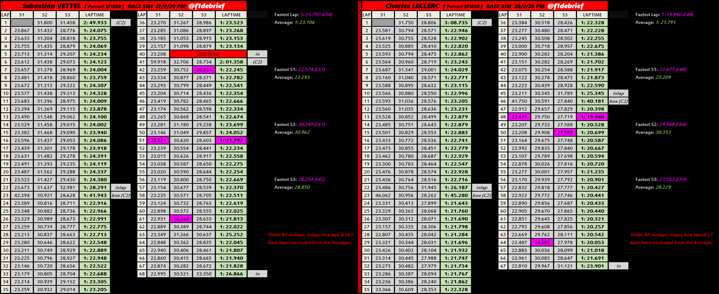The width and height of the screenshot is (719, 294).
Task: Click Leclerc's lap 7 laptime 1:24.029
Action: click(456, 70)
